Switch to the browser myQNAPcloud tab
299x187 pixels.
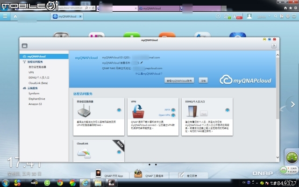coord(159,8)
